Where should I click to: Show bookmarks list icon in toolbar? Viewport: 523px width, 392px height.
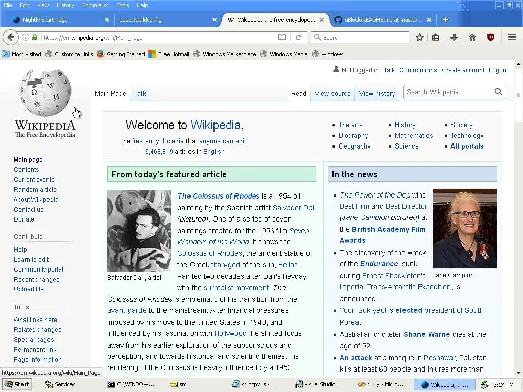pyautogui.click(x=436, y=37)
